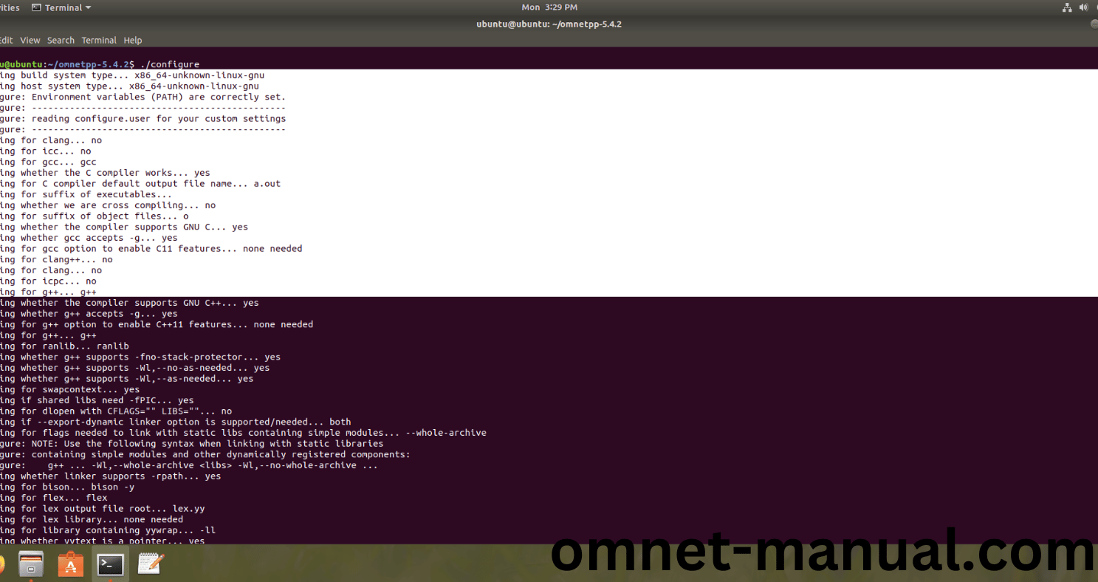This screenshot has height=582, width=1098.
Task: Click the shared libs need -fPIC line
Action: click(97, 400)
